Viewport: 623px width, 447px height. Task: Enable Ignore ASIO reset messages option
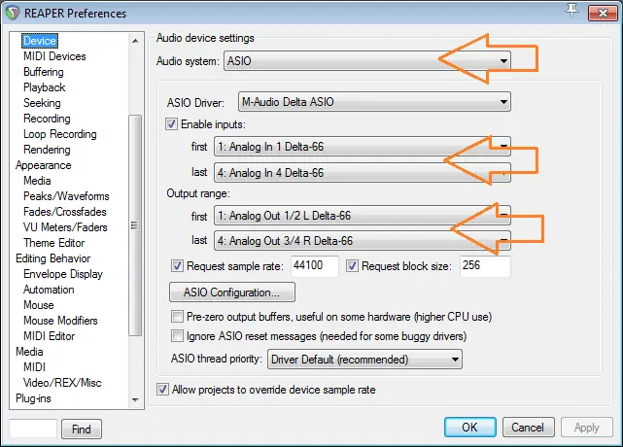point(177,336)
